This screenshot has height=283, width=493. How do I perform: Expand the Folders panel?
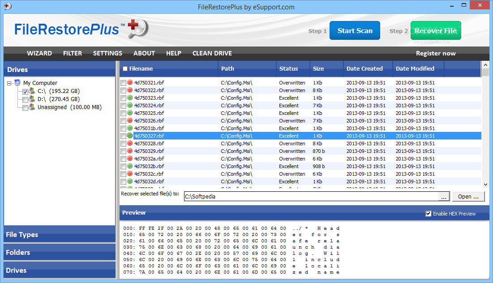click(x=60, y=252)
